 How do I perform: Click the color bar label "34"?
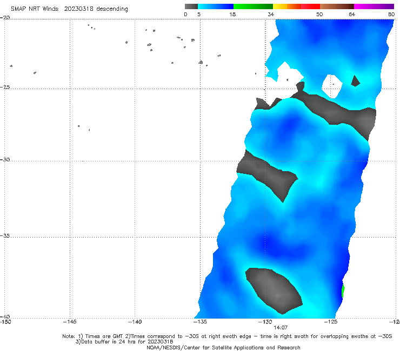pyautogui.click(x=271, y=14)
